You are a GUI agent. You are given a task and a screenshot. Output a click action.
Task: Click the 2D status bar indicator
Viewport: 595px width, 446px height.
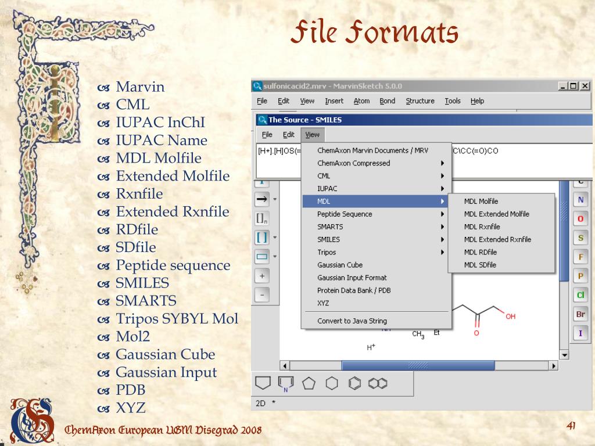pos(260,403)
